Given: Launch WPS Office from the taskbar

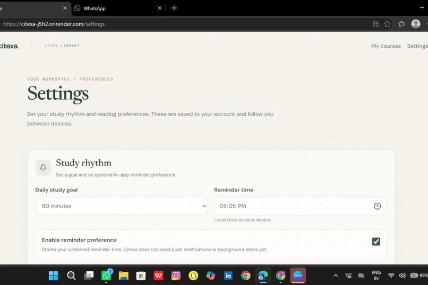Looking at the screenshot, I should click(x=158, y=275).
